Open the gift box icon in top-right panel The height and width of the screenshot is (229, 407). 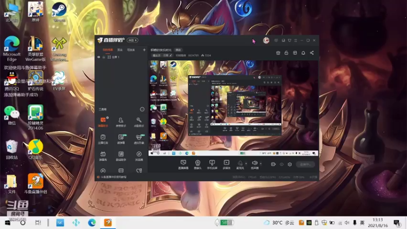278,53
